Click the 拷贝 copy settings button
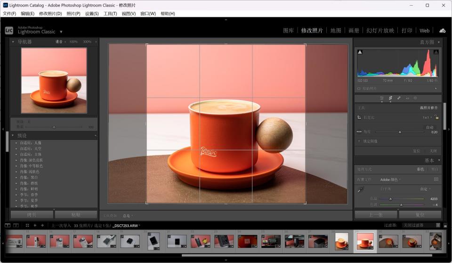 [x=32, y=215]
